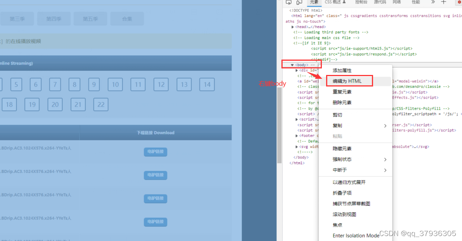The width and height of the screenshot is (462, 241).
Task: Switch to the 元素 tab
Action: [x=314, y=2]
